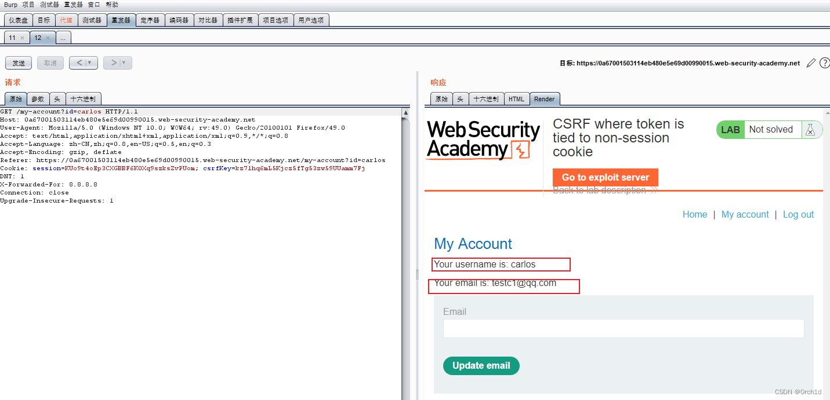
Task: Switch to the 项目选项 tab
Action: pyautogui.click(x=276, y=20)
